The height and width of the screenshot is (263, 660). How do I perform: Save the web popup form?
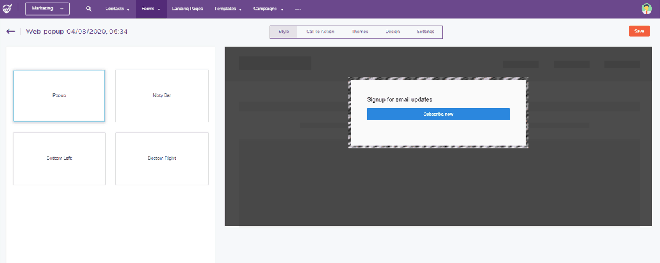[x=639, y=32]
